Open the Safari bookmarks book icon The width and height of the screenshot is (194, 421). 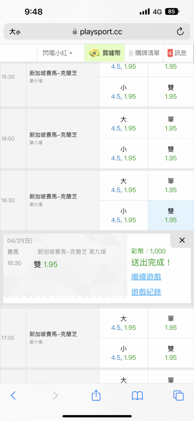(137, 395)
